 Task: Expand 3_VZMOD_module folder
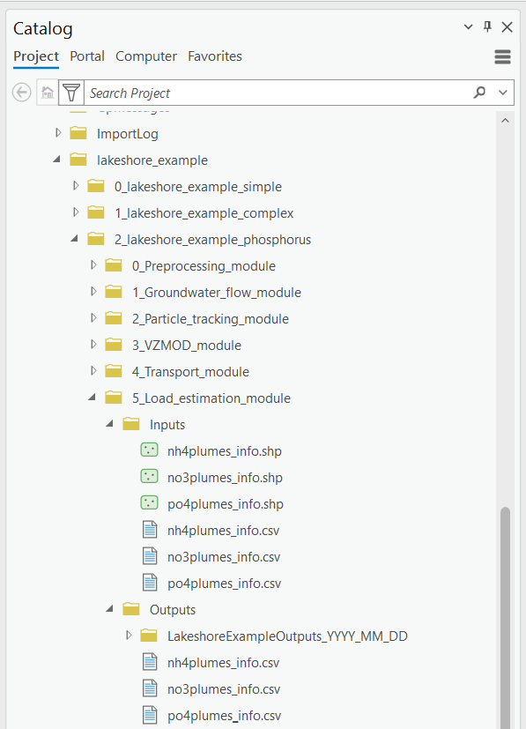(93, 345)
